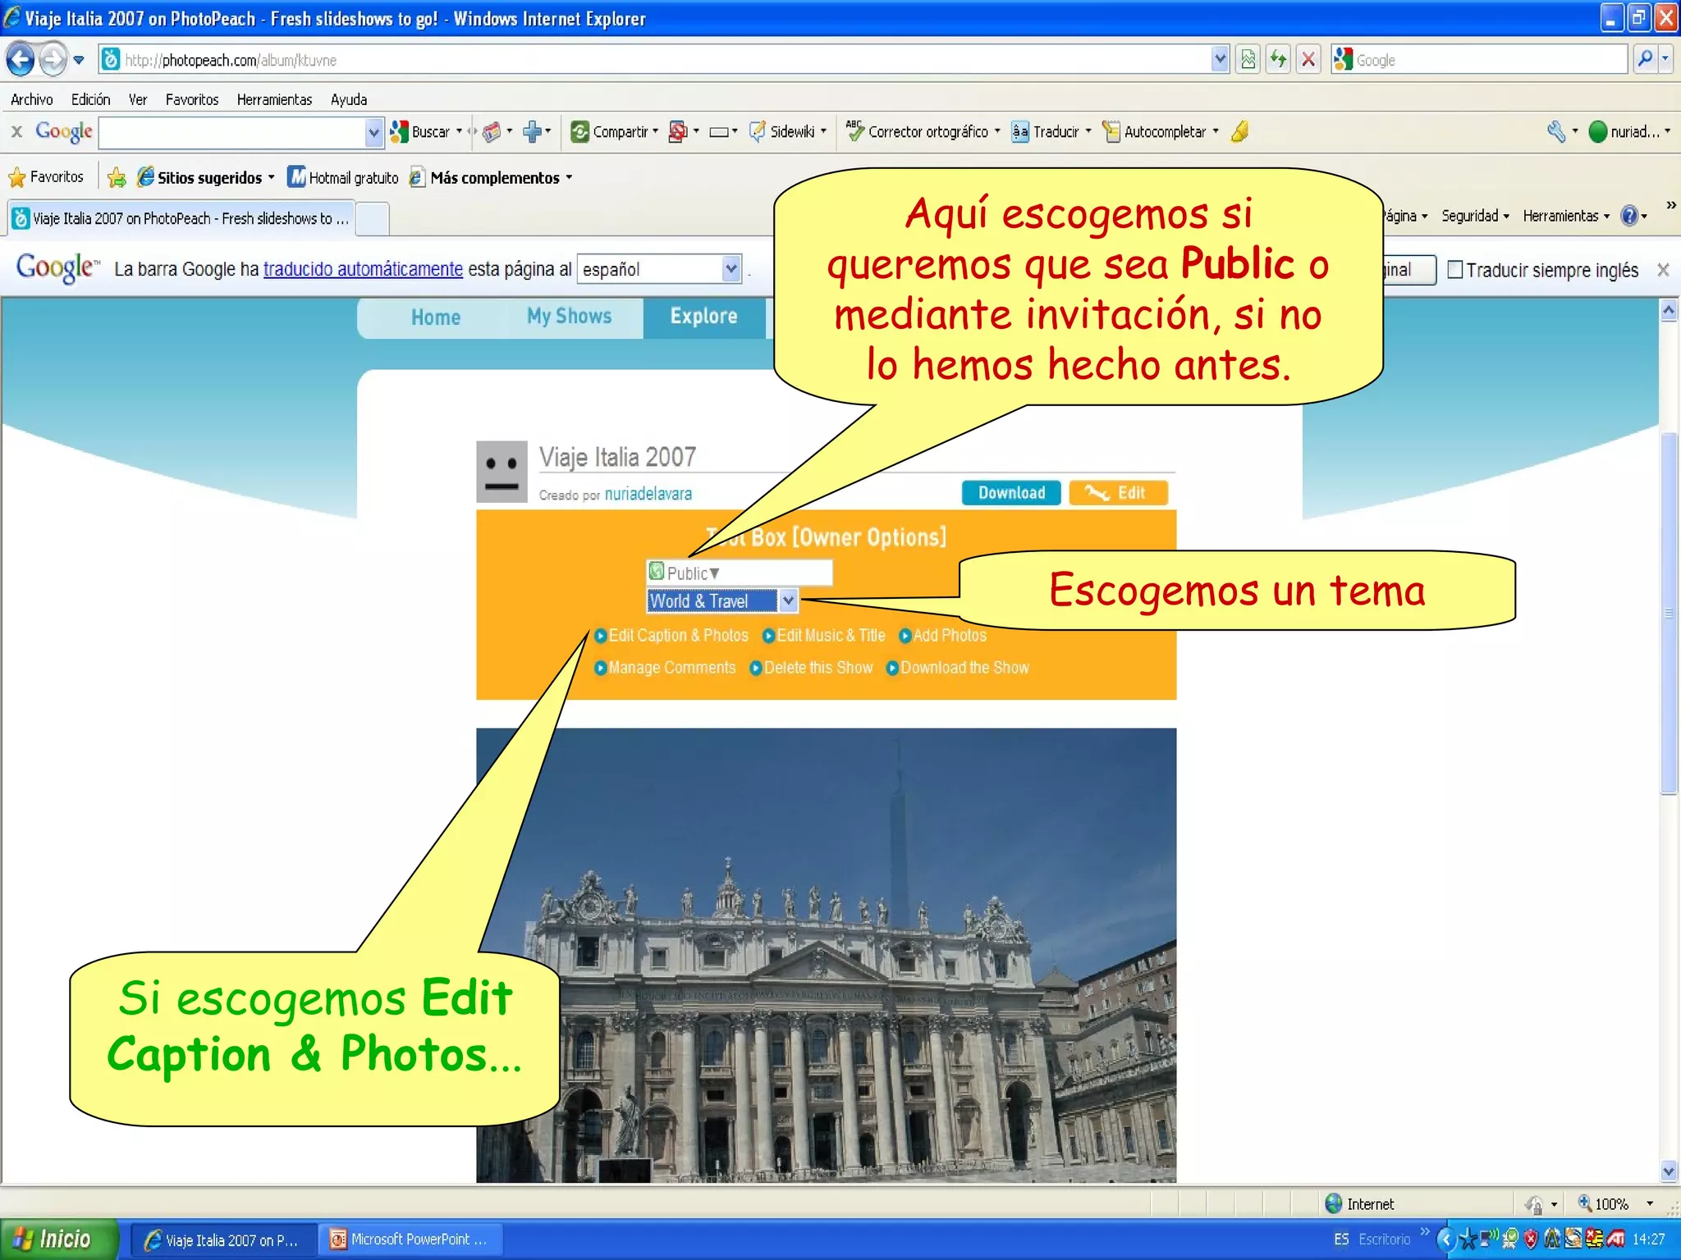Click Add Photos link
This screenshot has width=1681, height=1260.
tap(943, 636)
